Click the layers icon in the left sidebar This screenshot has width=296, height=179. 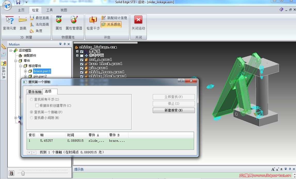click(x=3, y=55)
